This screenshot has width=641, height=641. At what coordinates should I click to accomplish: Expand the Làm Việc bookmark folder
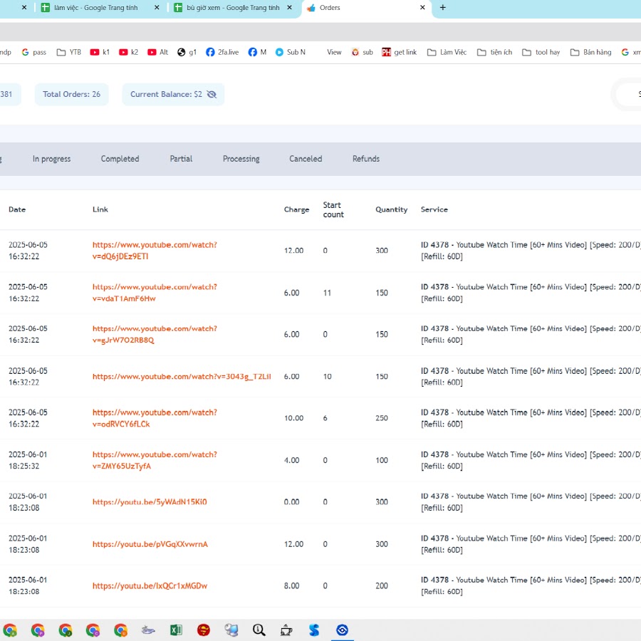click(447, 52)
